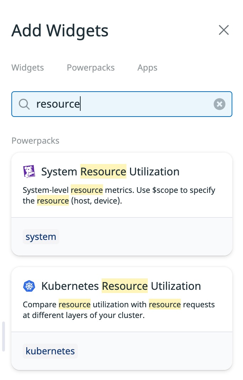
Task: Select the System Resource Utilization title
Action: pos(110,172)
